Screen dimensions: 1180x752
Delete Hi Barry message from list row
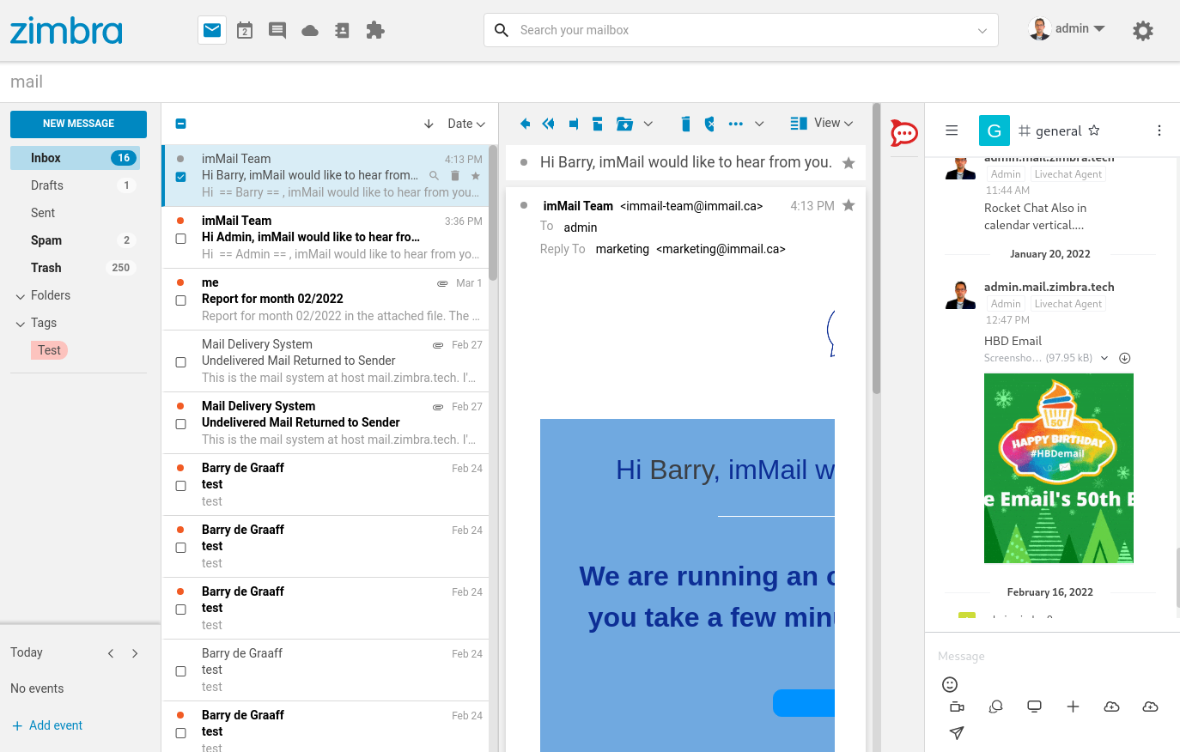click(x=455, y=176)
